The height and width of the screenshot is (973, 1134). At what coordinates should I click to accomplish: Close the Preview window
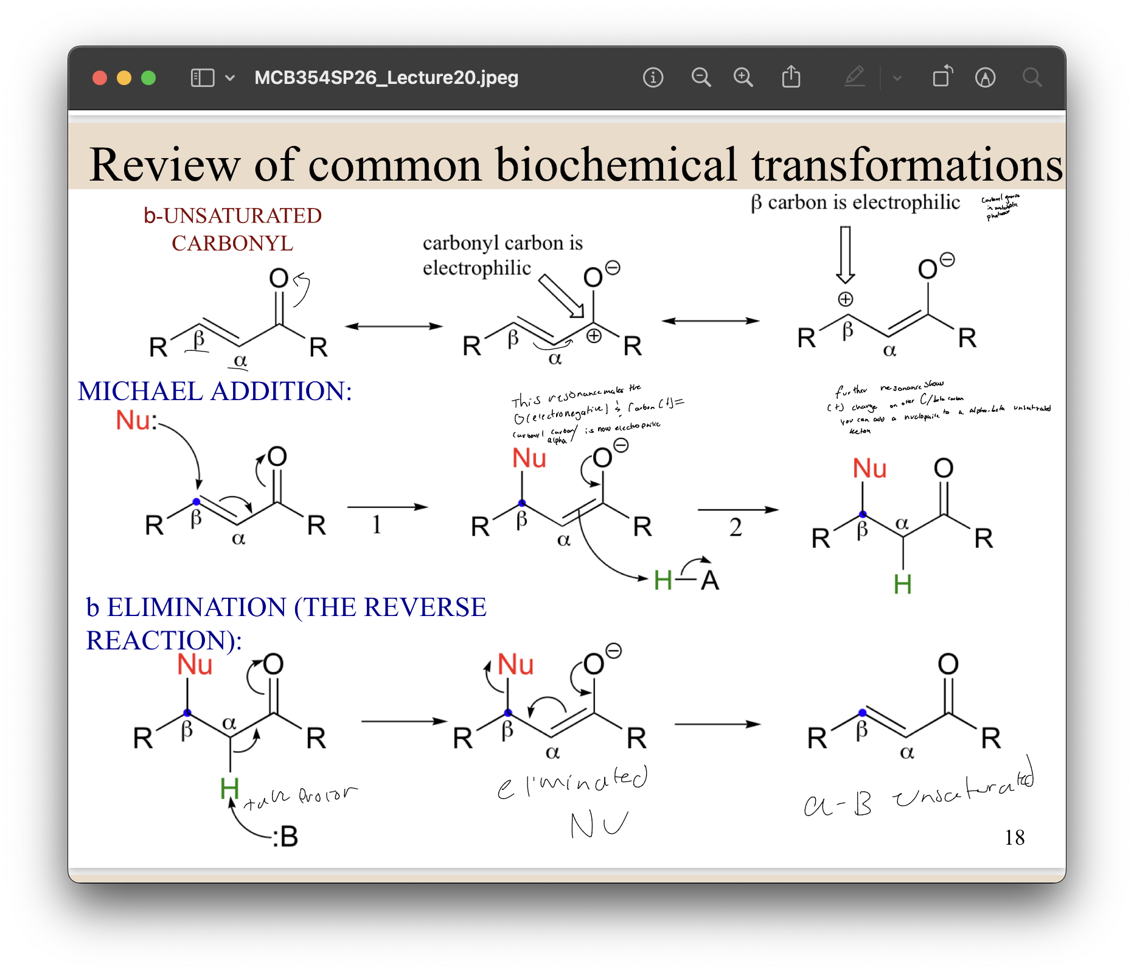point(100,78)
